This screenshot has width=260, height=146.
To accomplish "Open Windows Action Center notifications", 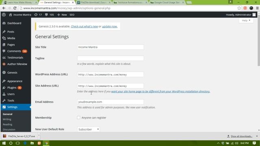I will pyautogui.click(x=254, y=143).
